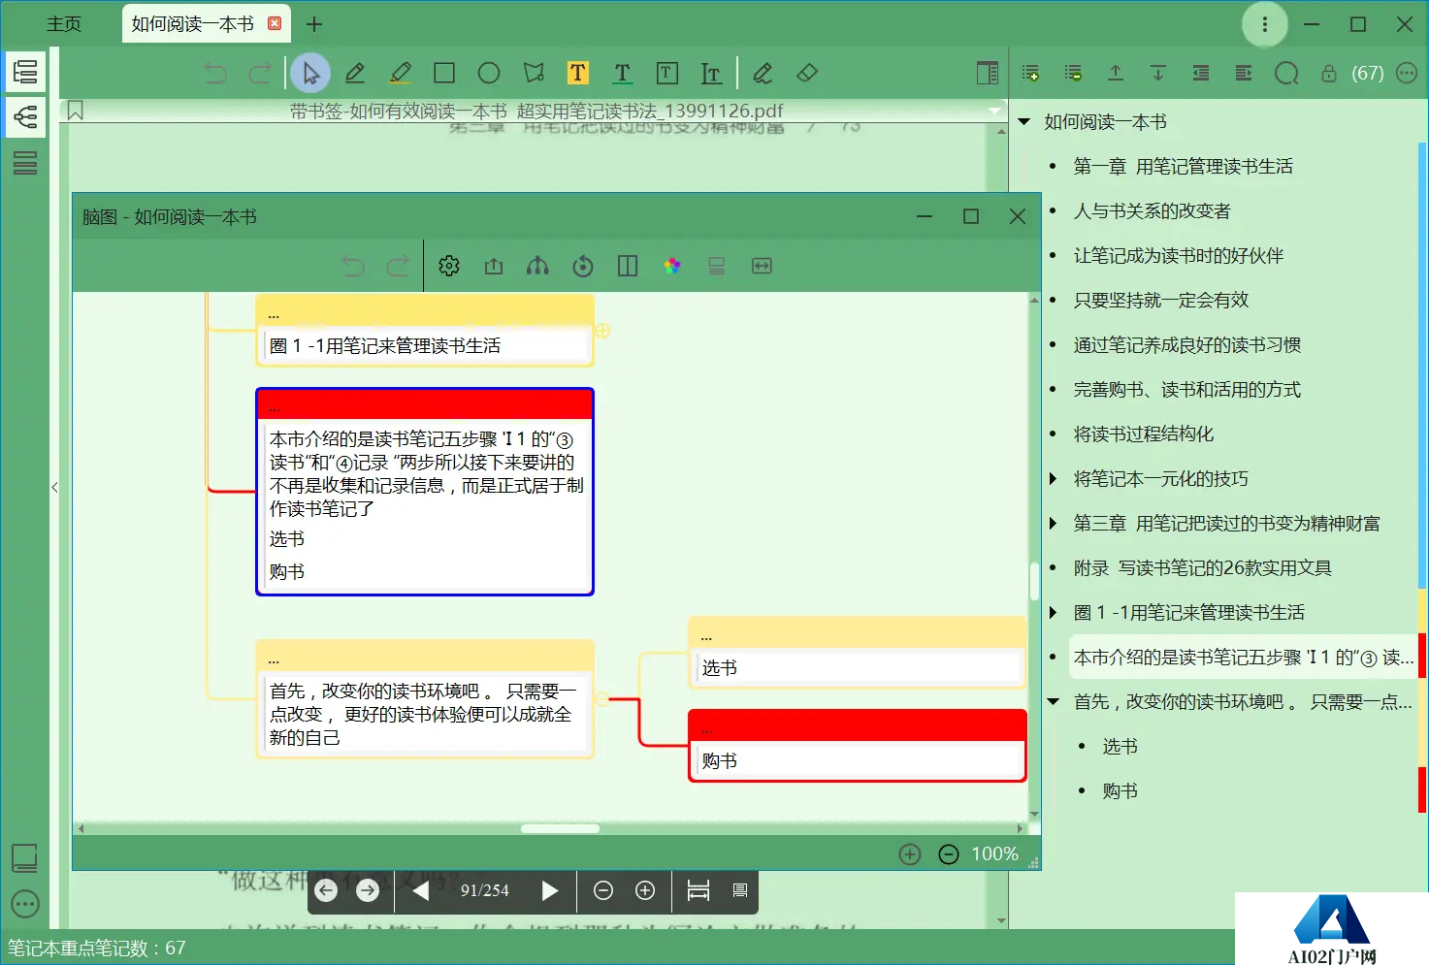Zoom out the mind map with minus

[949, 854]
